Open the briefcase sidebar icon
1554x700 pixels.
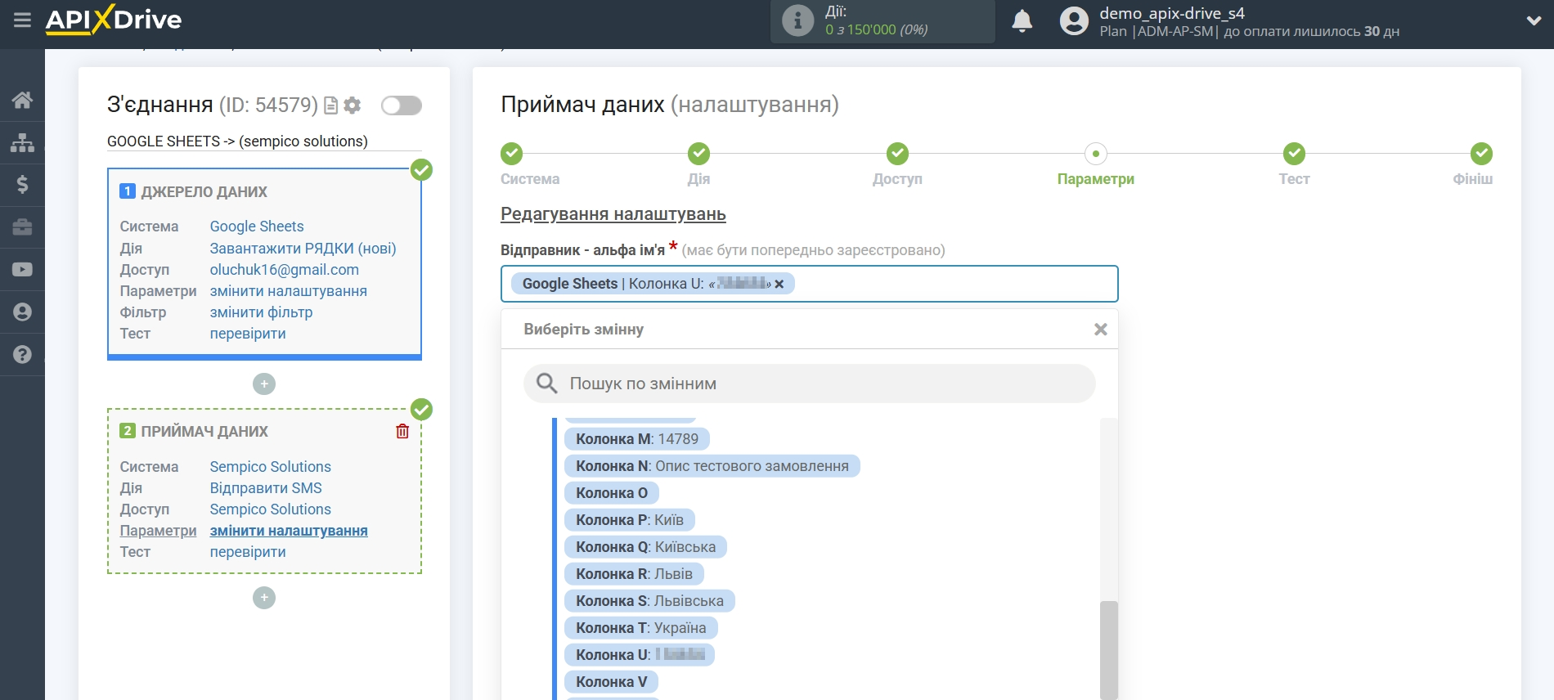click(x=22, y=227)
